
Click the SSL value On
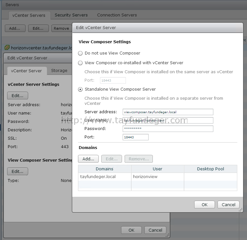[x=64, y=138]
